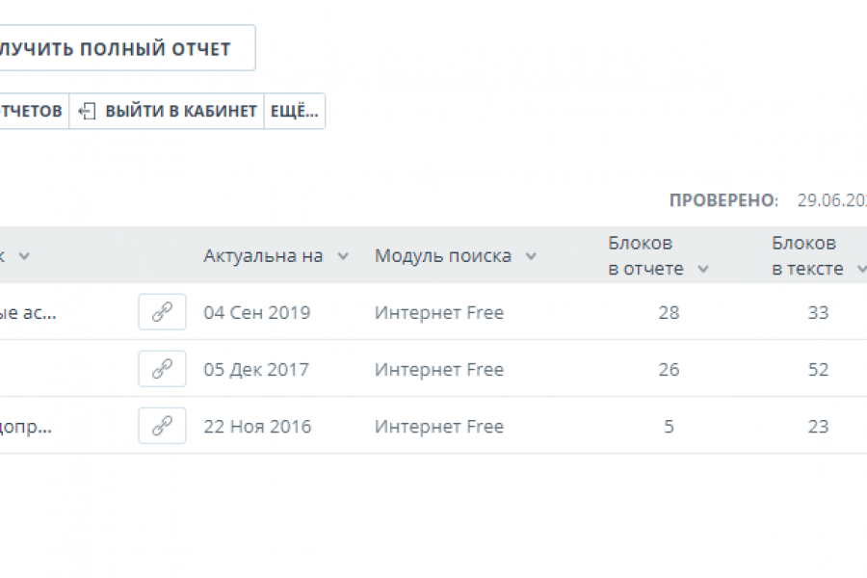
Task: Click Интернет Free in the 05 Дек 2017 row
Action: pyautogui.click(x=438, y=369)
